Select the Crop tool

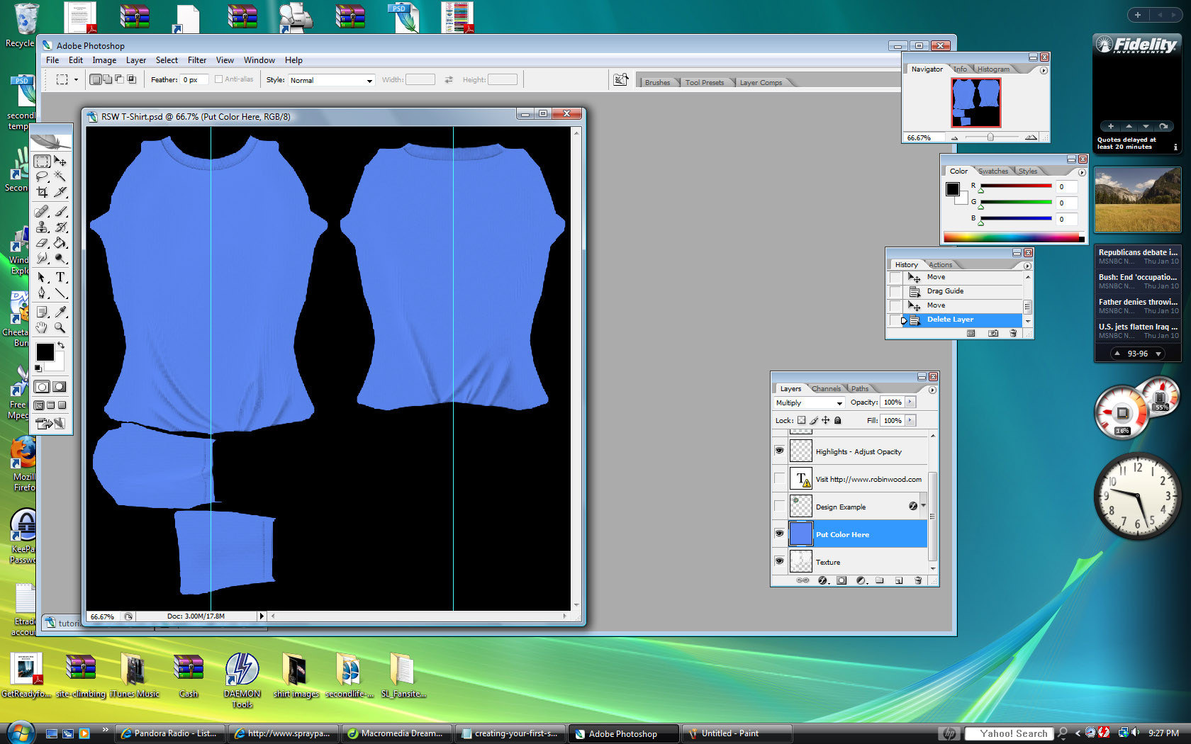click(x=43, y=191)
